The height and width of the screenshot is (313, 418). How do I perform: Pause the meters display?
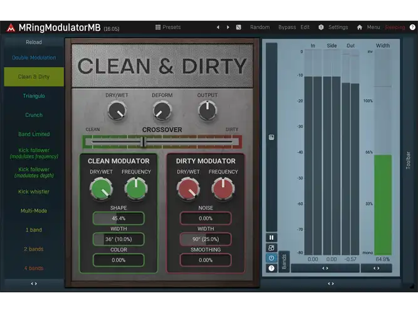271,237
